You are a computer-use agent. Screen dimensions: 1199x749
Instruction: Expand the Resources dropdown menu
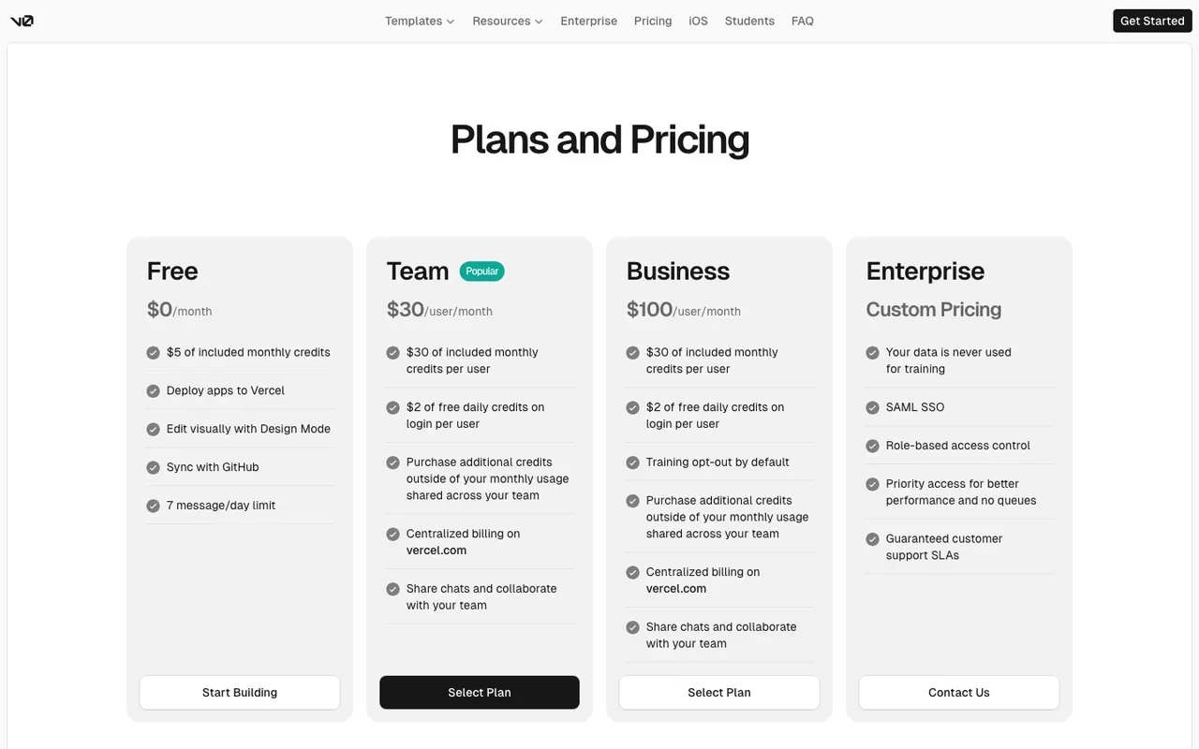click(x=507, y=21)
